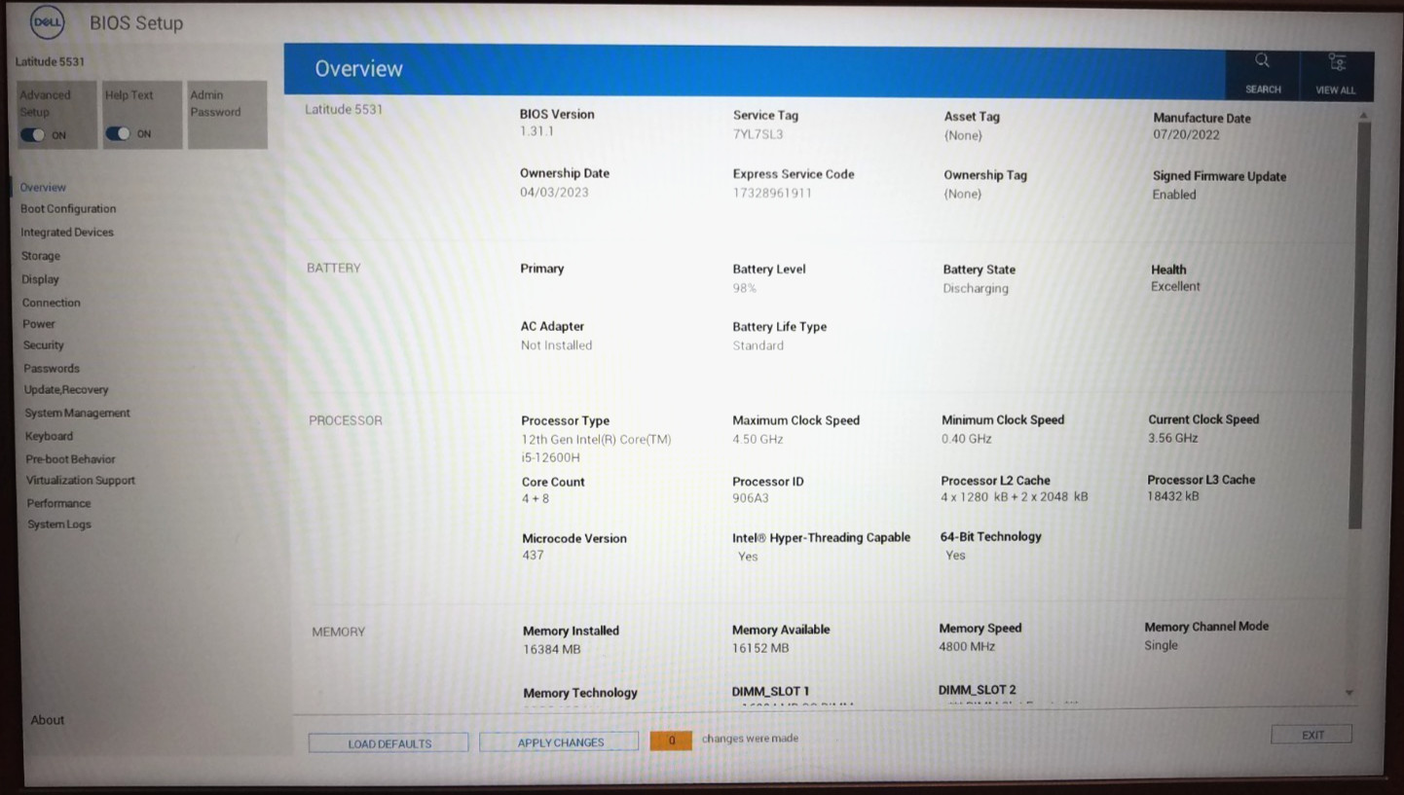
Task: Click the Core Count 4 + 8 value
Action: [x=536, y=498]
